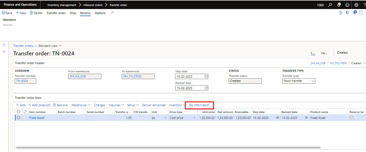
Task: Open the global search magnifier in top bar
Action: (x=330, y=5)
